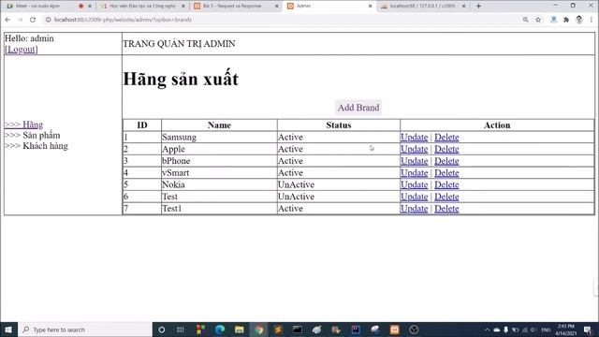Update the Nokia brand
This screenshot has width=599, height=337.
[414, 184]
